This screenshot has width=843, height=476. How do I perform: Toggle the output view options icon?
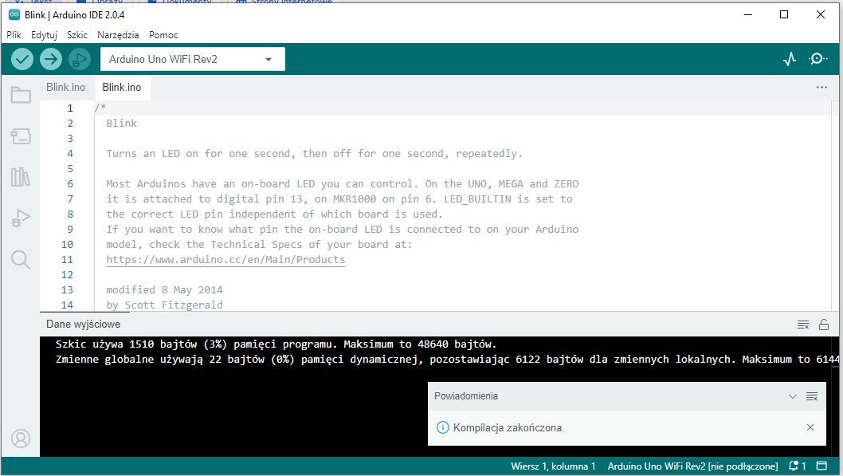(x=803, y=325)
